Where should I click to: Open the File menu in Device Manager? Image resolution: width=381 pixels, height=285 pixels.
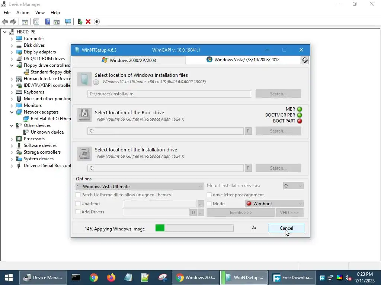(7, 13)
